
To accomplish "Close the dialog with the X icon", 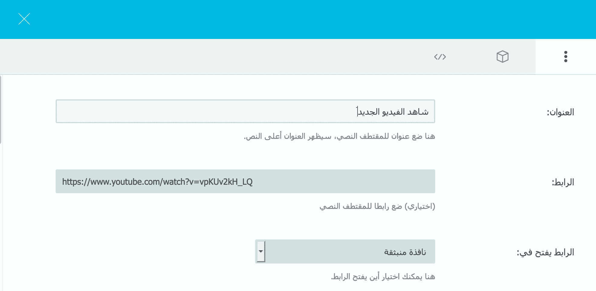I will pyautogui.click(x=24, y=19).
